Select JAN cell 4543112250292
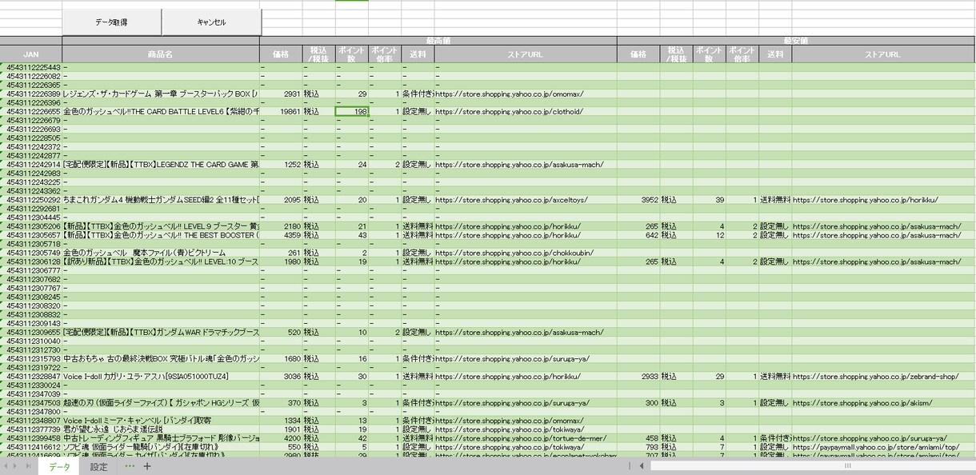The width and height of the screenshot is (976, 475). (31, 199)
